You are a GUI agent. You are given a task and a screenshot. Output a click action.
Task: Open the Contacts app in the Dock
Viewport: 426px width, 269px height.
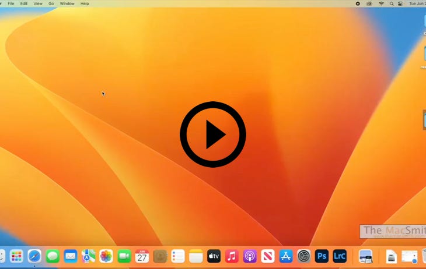point(160,256)
